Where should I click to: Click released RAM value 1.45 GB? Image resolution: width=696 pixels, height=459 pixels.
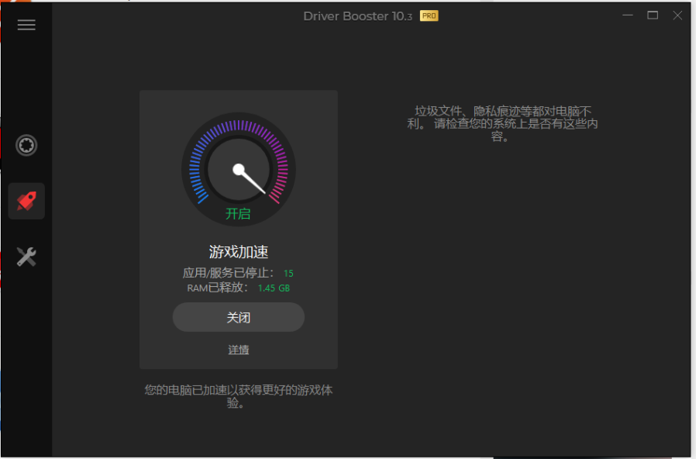click(x=274, y=288)
